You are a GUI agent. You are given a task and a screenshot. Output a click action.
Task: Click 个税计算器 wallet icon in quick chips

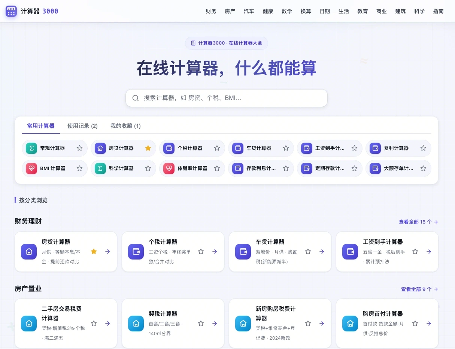169,148
